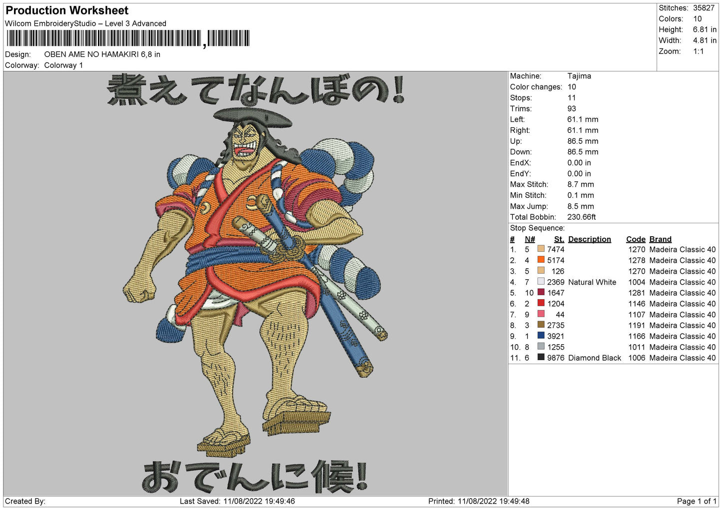Image resolution: width=722 pixels, height=510 pixels.
Task: Click the Max Jump value 8.5 mm
Action: tap(581, 206)
